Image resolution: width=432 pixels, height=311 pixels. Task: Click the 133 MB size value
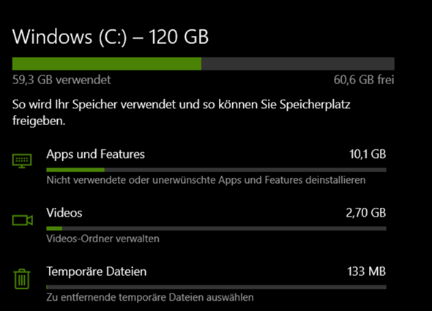click(366, 271)
